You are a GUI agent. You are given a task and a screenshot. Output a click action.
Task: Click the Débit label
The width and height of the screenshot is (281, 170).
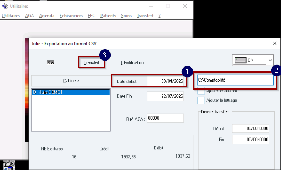pos(158,148)
